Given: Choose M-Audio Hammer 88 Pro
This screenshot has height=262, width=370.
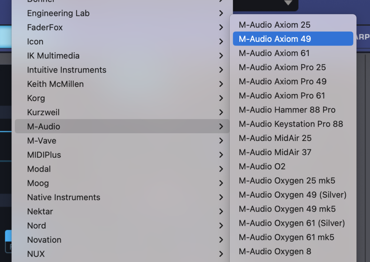Looking at the screenshot, I should click(x=287, y=110).
